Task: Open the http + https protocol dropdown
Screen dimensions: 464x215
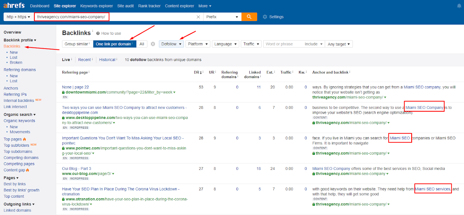Action: [x=18, y=17]
